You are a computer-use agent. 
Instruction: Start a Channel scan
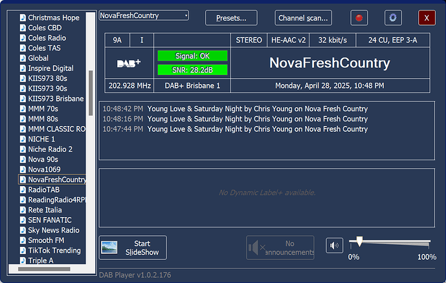pyautogui.click(x=304, y=18)
